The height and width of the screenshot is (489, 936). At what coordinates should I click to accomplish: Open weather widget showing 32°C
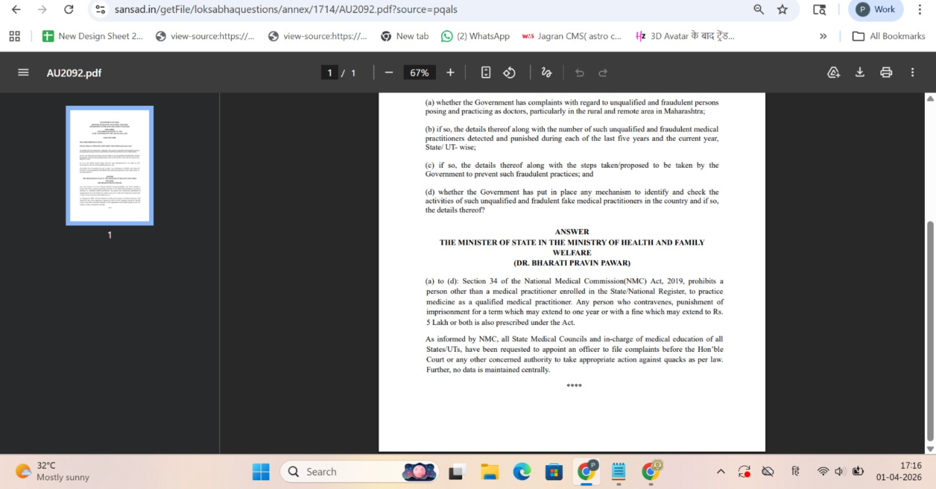[x=53, y=471]
